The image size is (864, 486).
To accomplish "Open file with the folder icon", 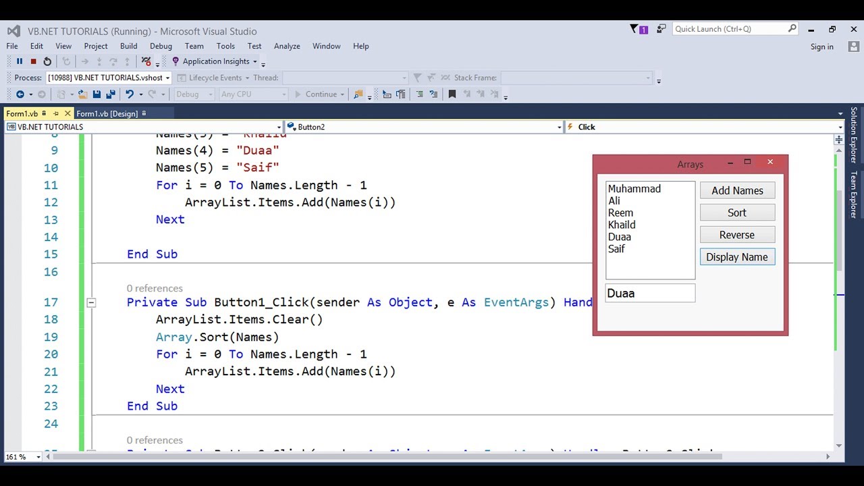I will pyautogui.click(x=82, y=94).
